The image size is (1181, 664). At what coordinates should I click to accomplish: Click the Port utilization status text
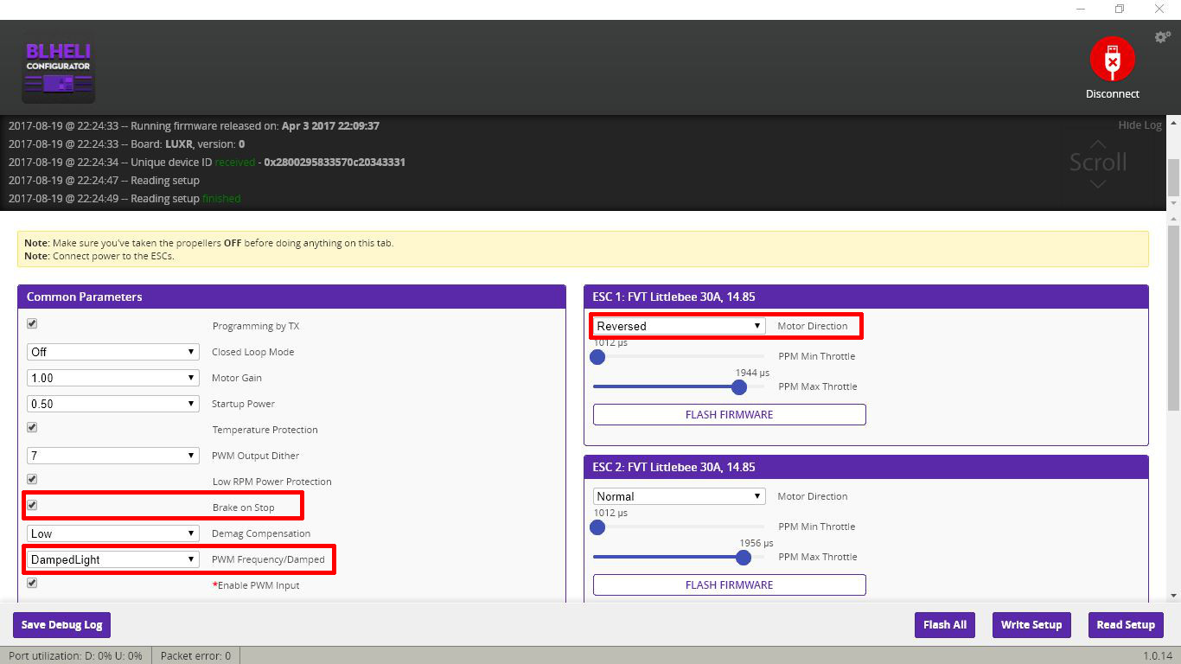point(75,656)
